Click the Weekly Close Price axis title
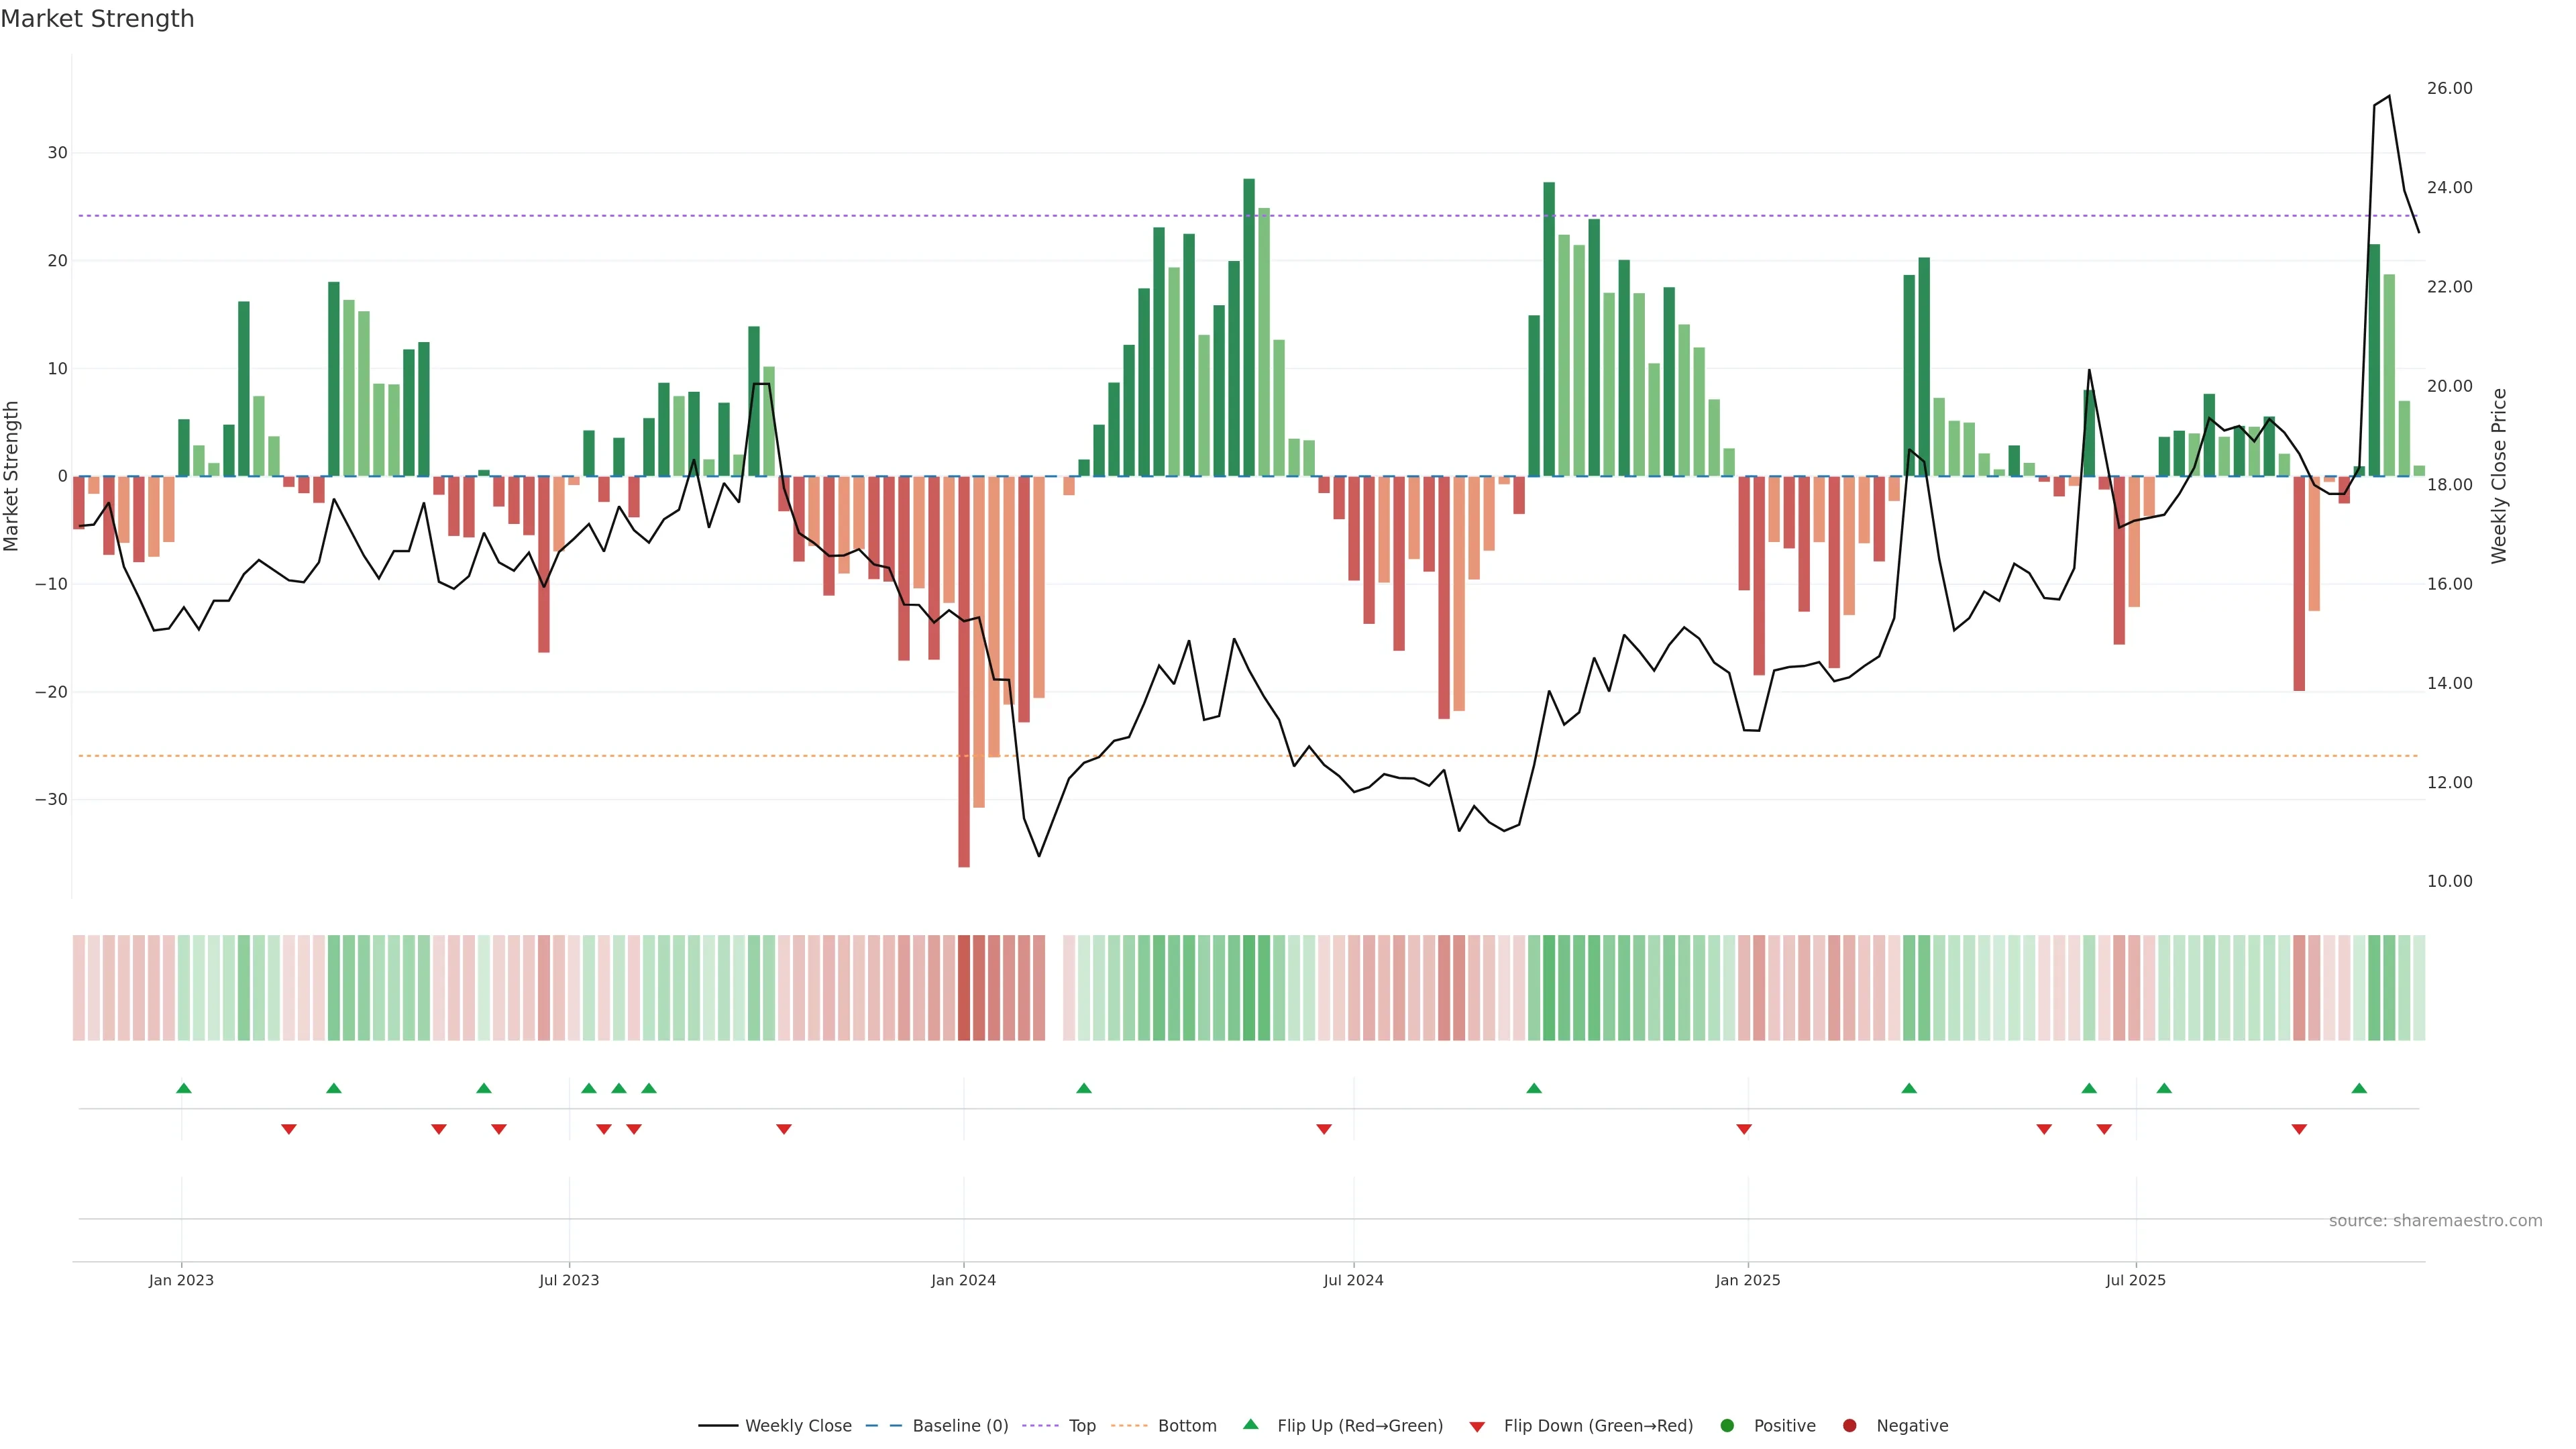 pyautogui.click(x=2499, y=476)
